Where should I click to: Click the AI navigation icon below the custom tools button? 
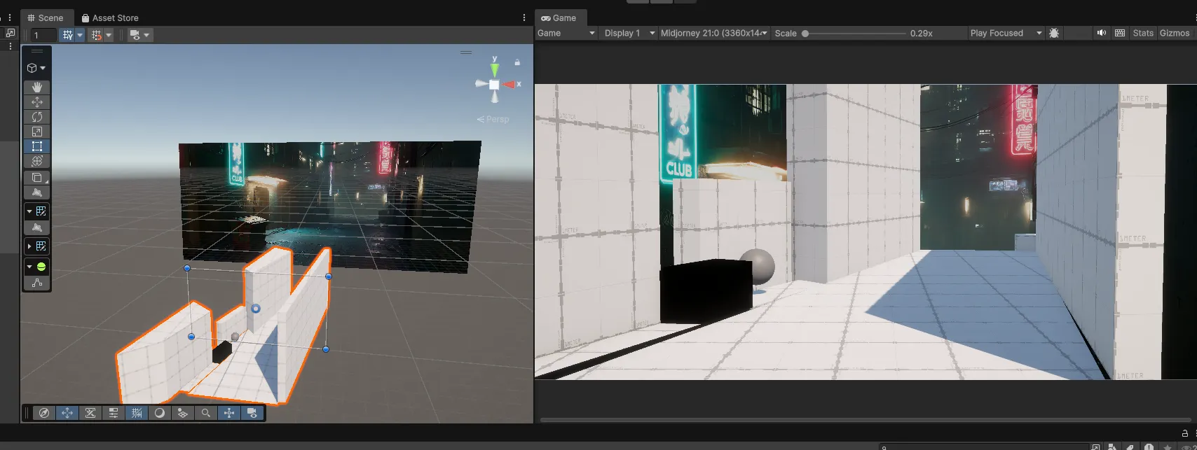(x=37, y=192)
